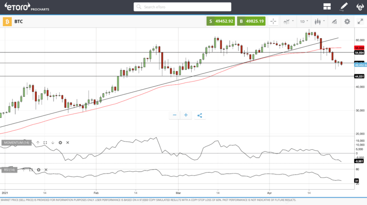Click the green Sell 49452.92 button

221,21
